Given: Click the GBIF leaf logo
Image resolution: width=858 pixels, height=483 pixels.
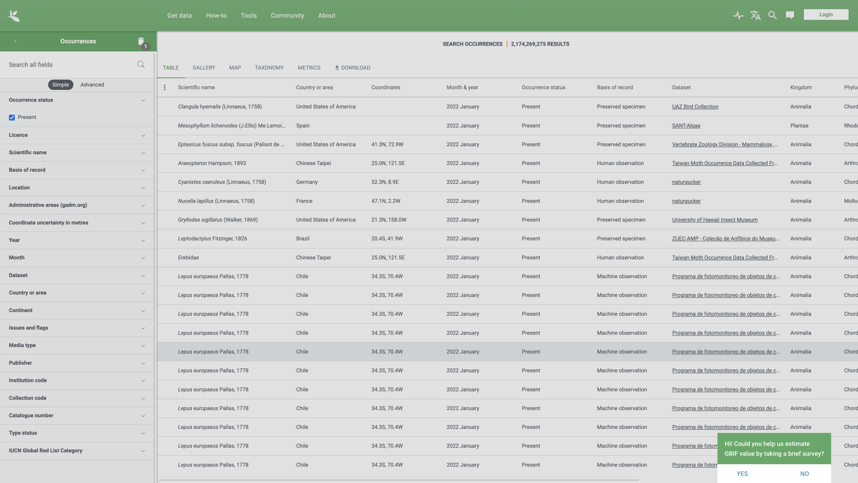Looking at the screenshot, I should (x=13, y=15).
